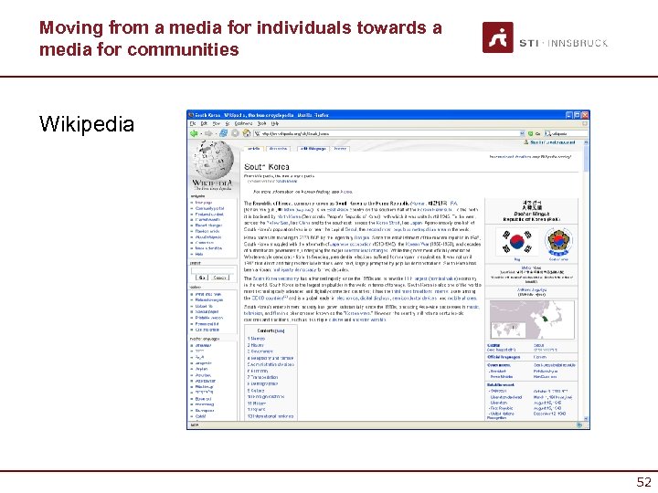658x493 pixels.
Task: Click the 2 History contents entry
Action: pyautogui.click(x=255, y=345)
